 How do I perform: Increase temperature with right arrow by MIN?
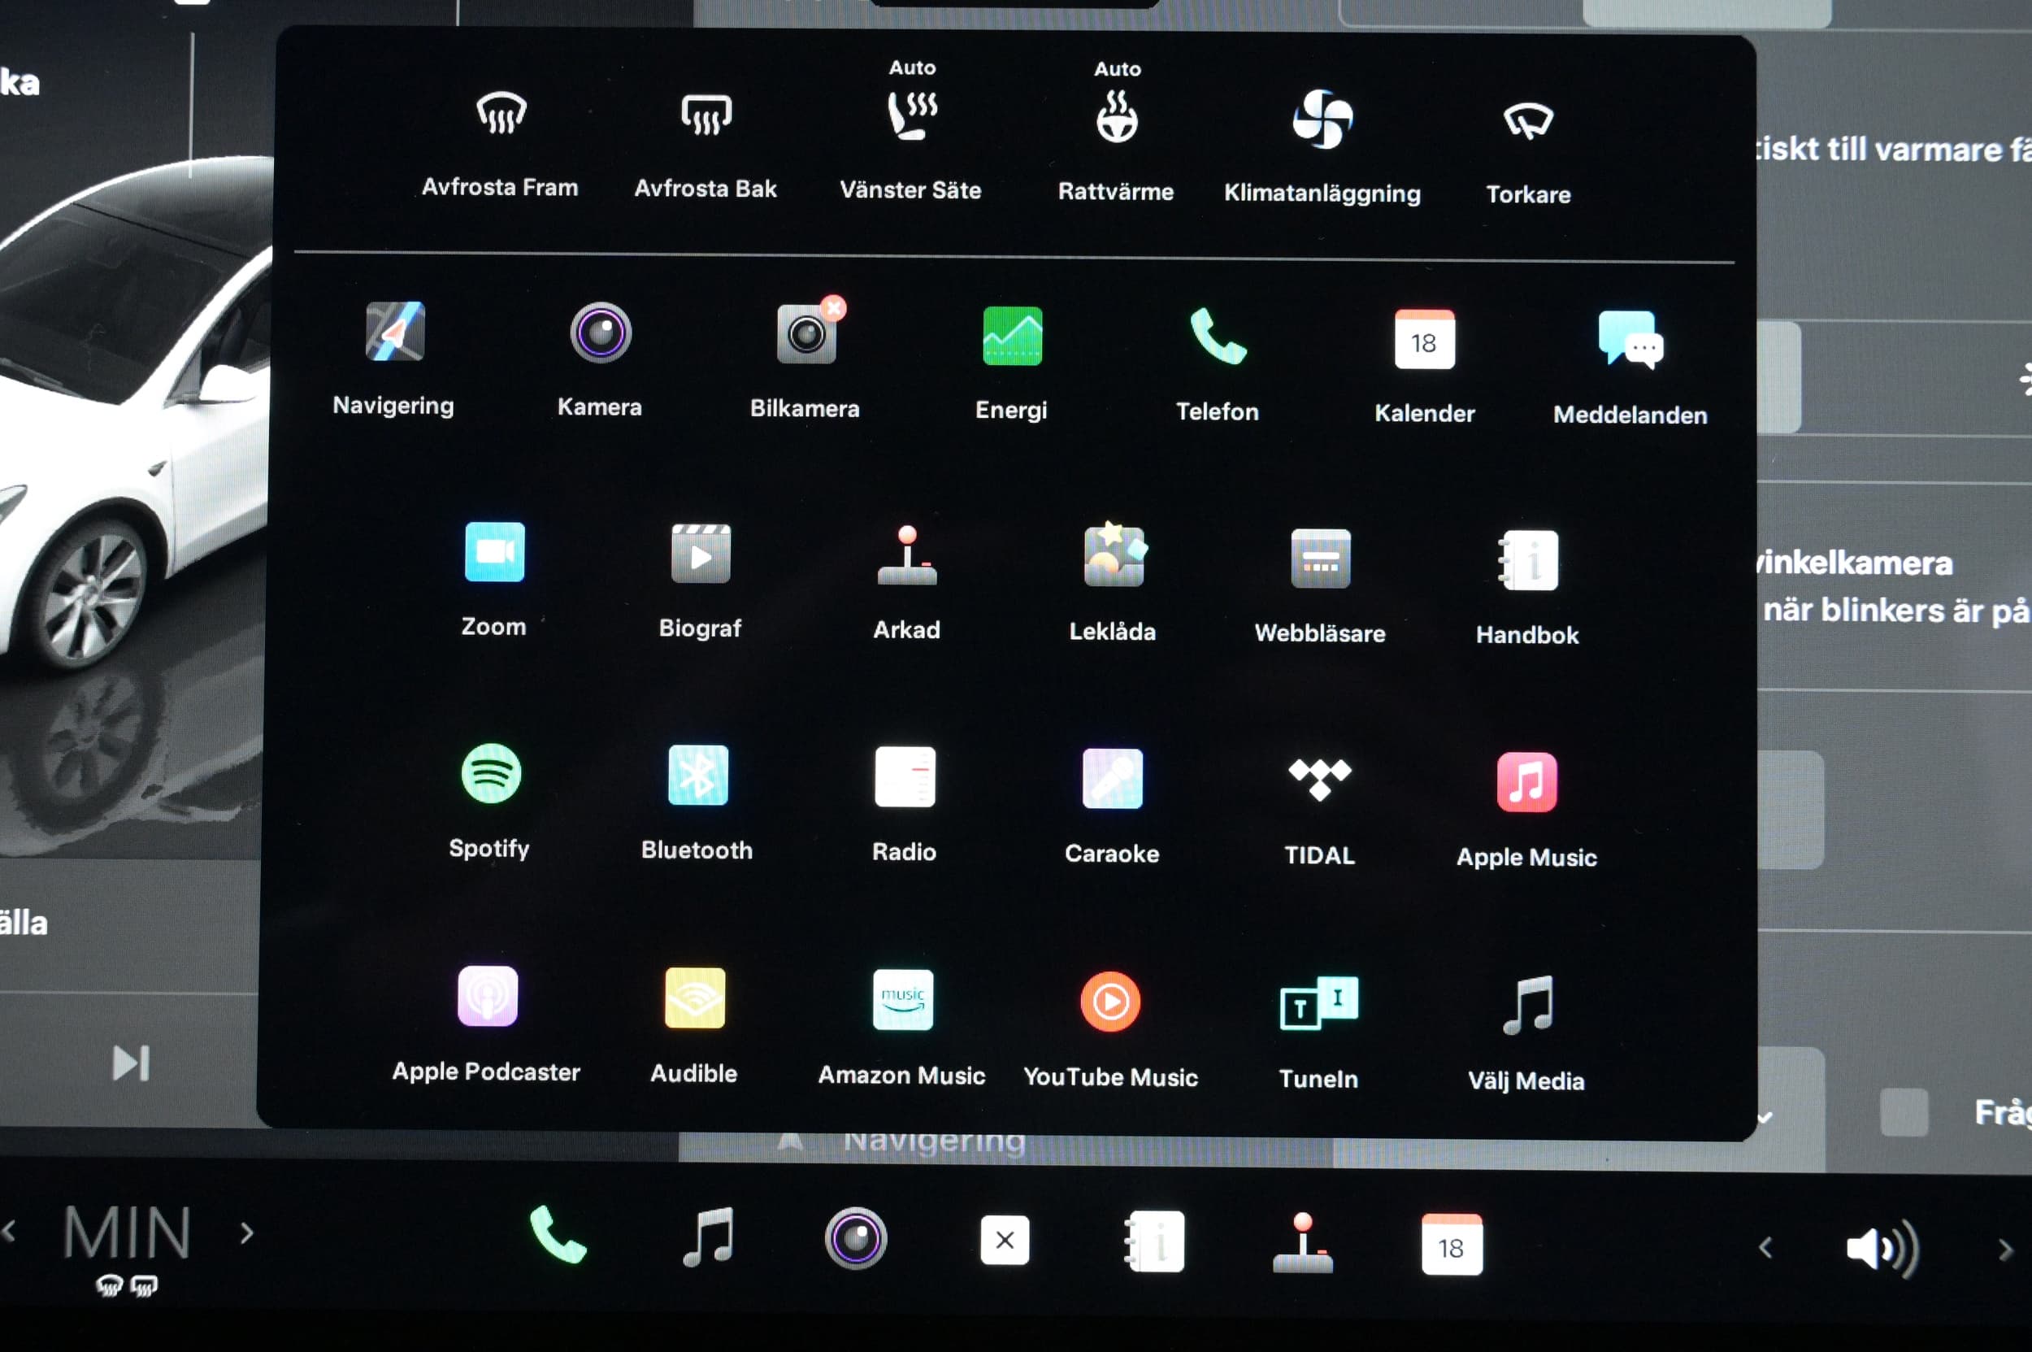(x=246, y=1233)
